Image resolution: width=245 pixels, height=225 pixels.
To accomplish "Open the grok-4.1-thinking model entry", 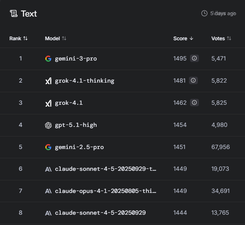I will point(84,81).
